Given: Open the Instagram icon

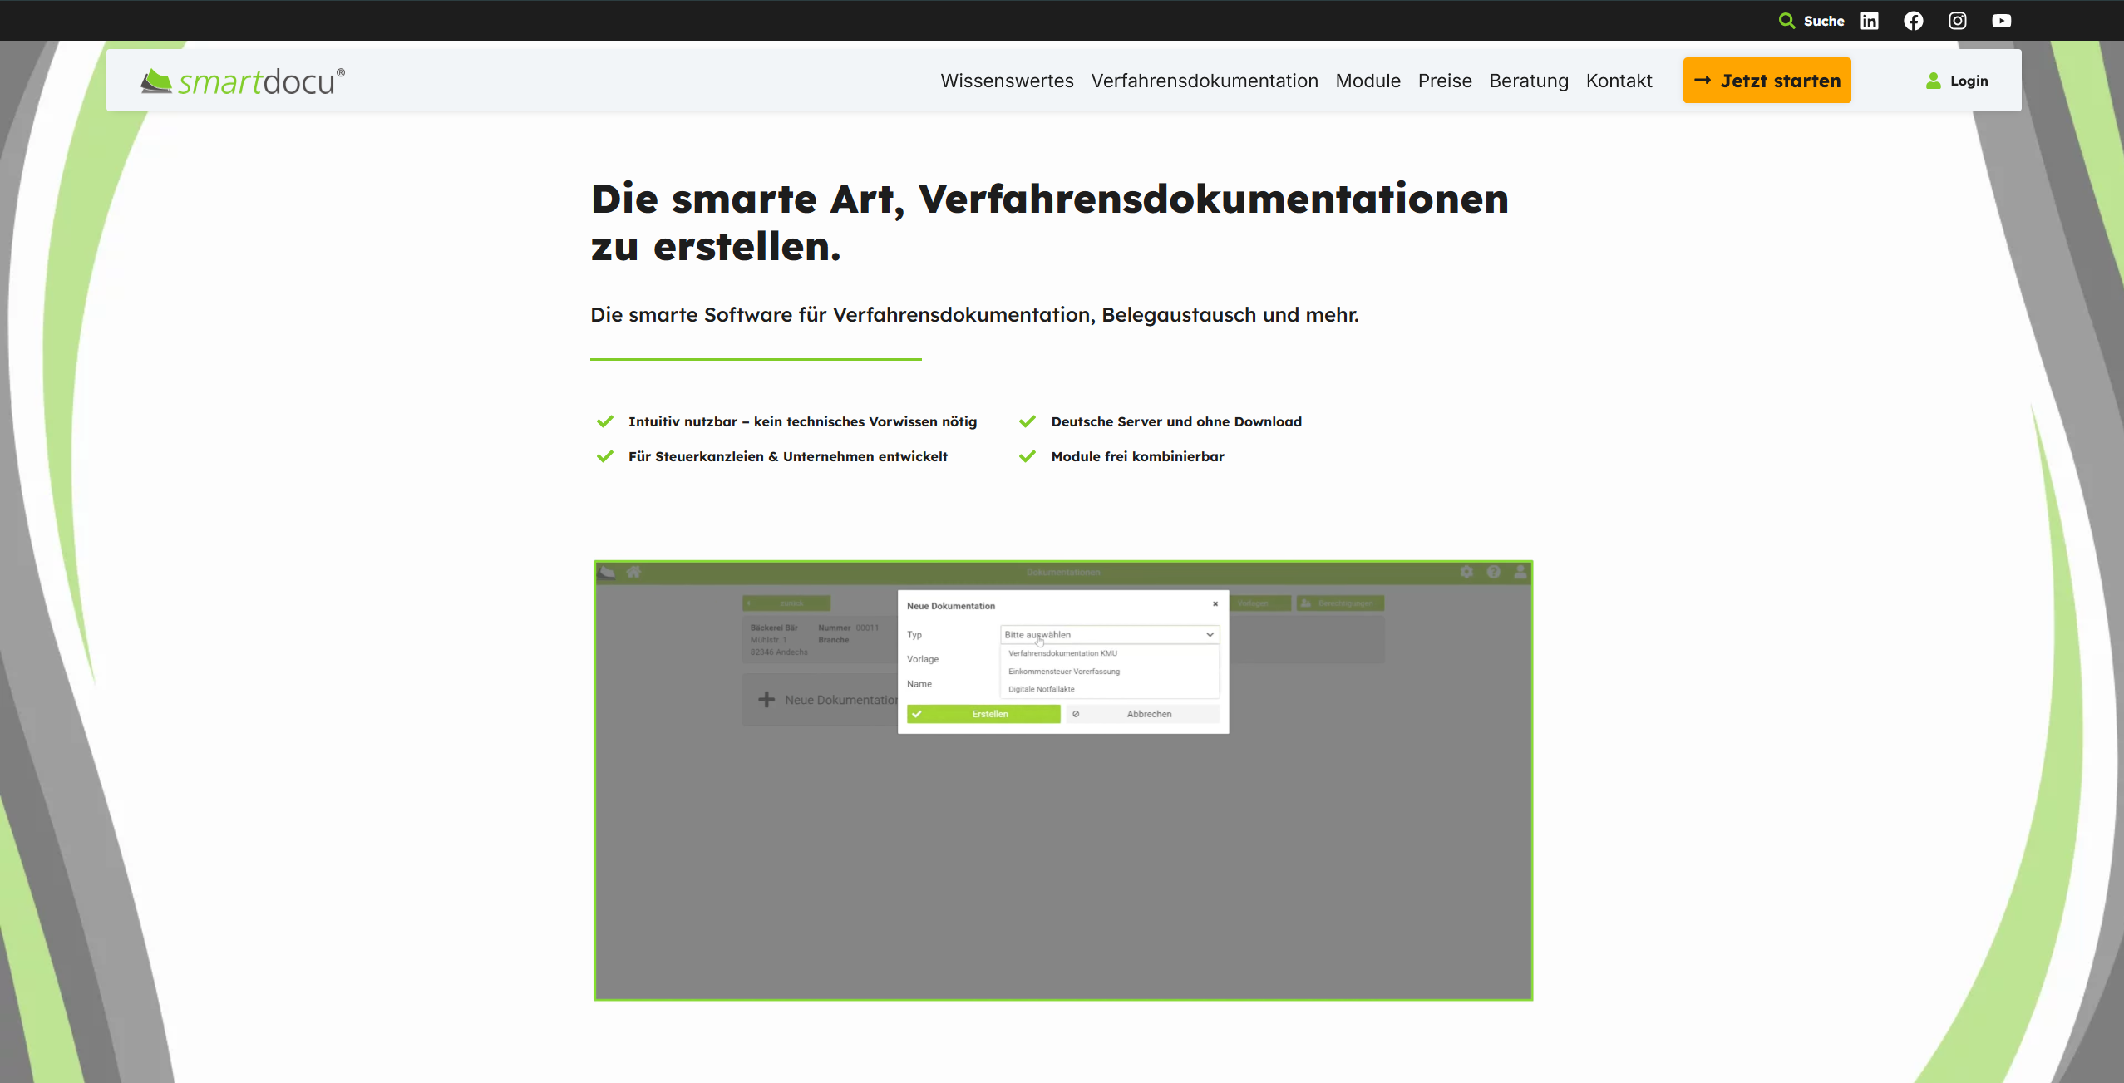Looking at the screenshot, I should [1956, 20].
